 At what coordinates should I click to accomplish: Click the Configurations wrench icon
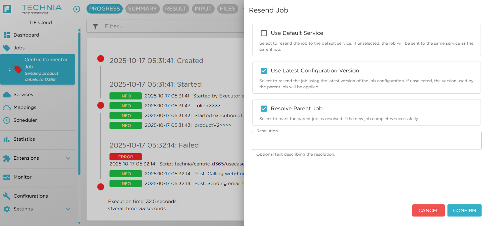point(7,196)
